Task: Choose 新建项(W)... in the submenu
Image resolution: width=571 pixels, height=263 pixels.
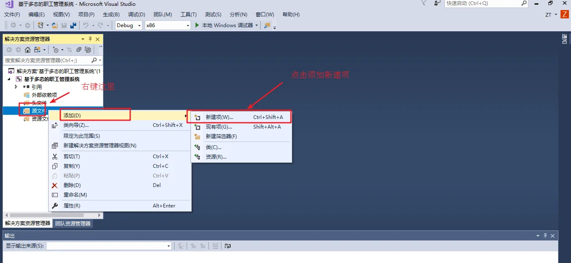Action: [242, 117]
